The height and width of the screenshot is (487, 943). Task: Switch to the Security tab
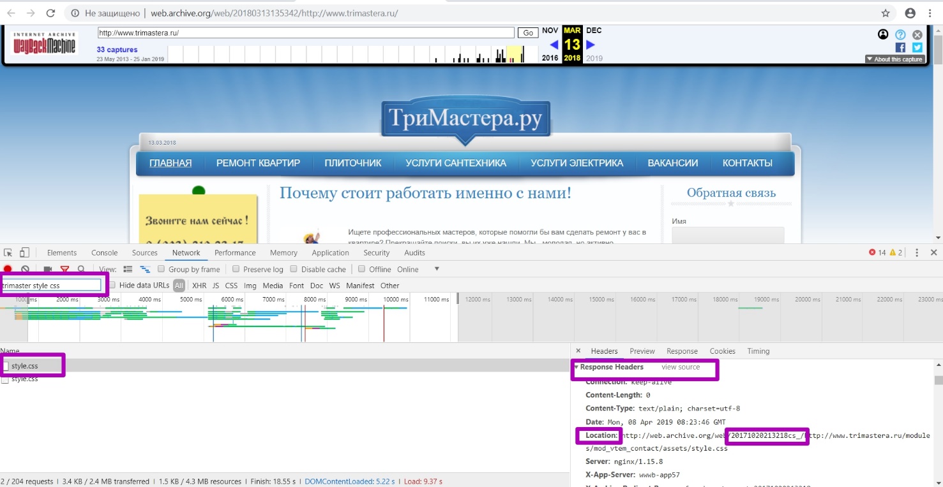[x=377, y=252]
